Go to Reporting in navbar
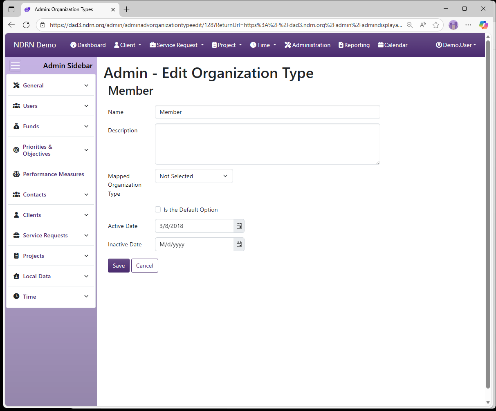This screenshot has height=411, width=496. click(x=354, y=45)
